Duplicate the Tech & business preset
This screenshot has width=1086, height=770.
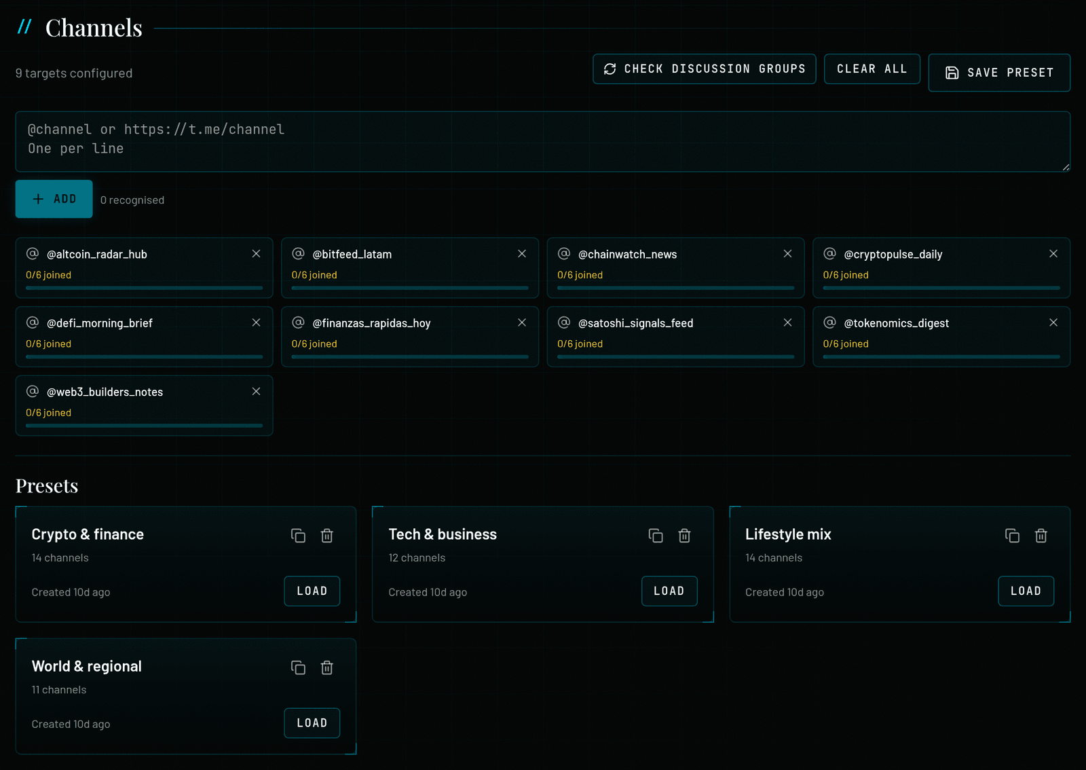(656, 536)
